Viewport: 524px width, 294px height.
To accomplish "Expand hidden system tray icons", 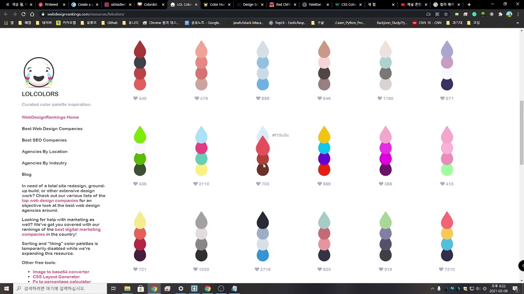I will click(x=432, y=289).
